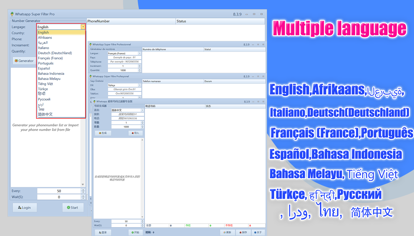Click the Ülke field in Turkish window
Screen dimensions: 414x236
pyautogui.click(x=124, y=89)
